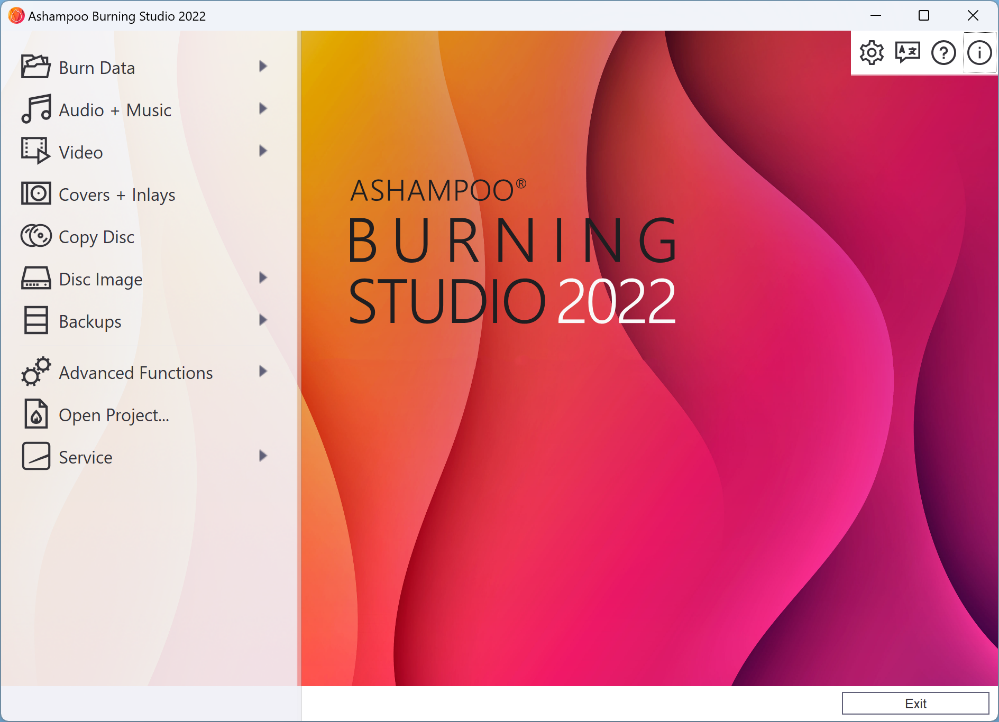This screenshot has width=999, height=722.
Task: Expand the Disc Image submenu arrow
Action: click(x=263, y=278)
